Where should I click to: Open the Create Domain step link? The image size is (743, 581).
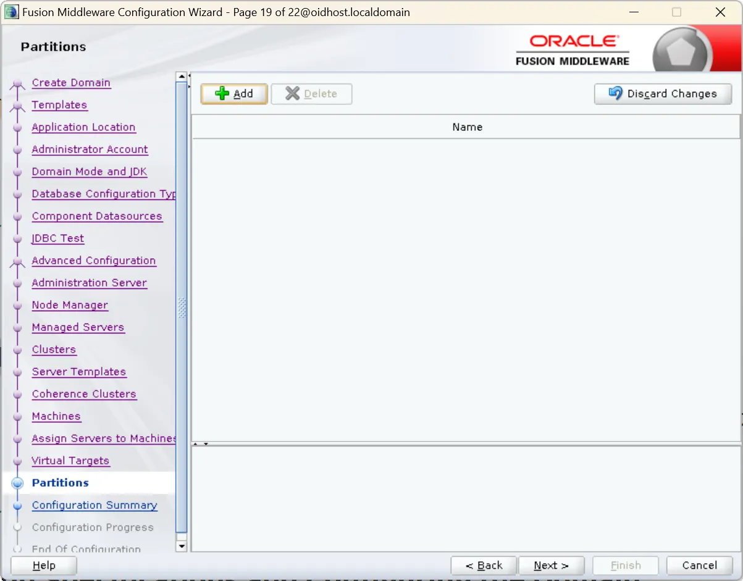[71, 83]
